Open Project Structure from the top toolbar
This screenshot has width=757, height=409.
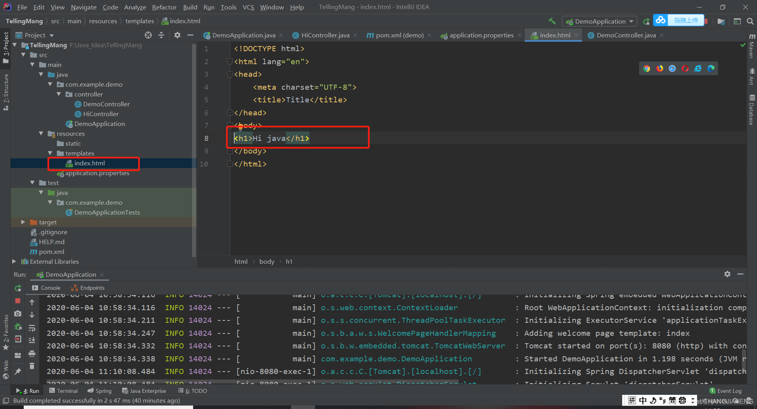tap(721, 21)
